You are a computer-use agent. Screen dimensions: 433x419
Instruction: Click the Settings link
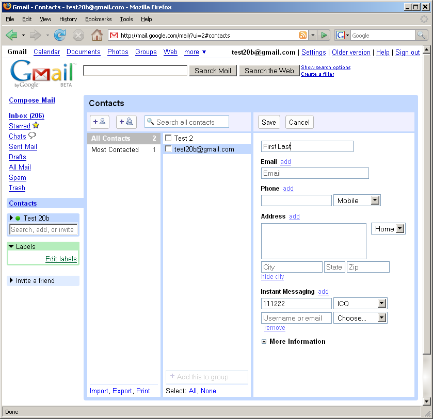314,53
